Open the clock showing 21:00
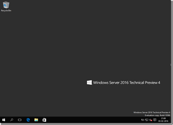 pos(163,120)
